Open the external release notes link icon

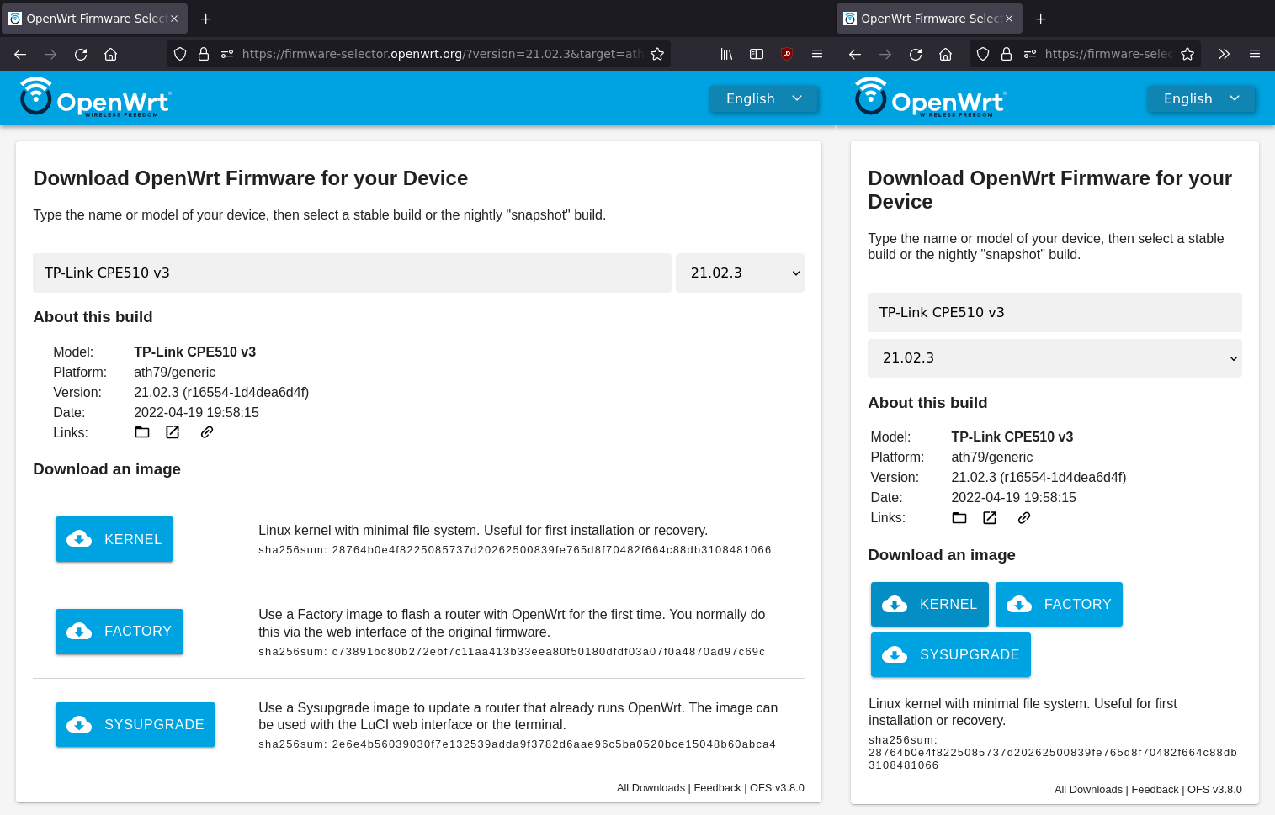pyautogui.click(x=173, y=431)
